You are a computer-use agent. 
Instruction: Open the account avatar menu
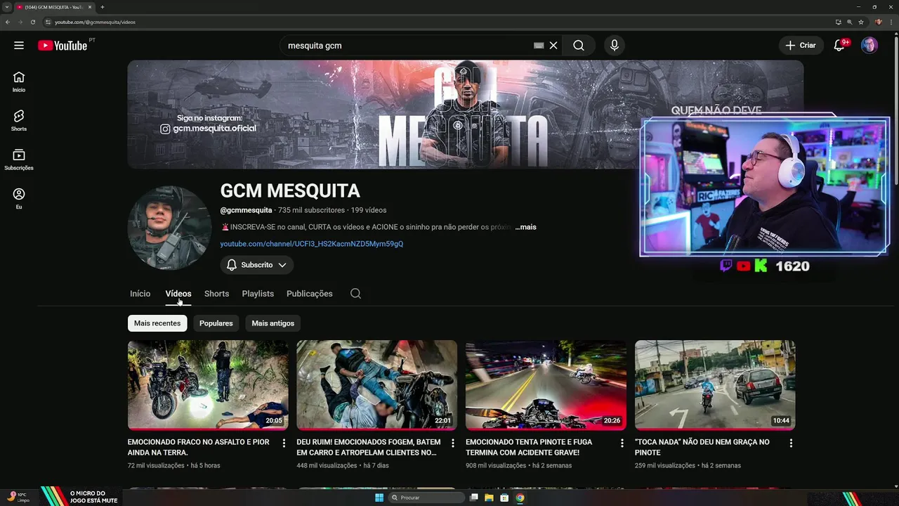[x=870, y=46]
